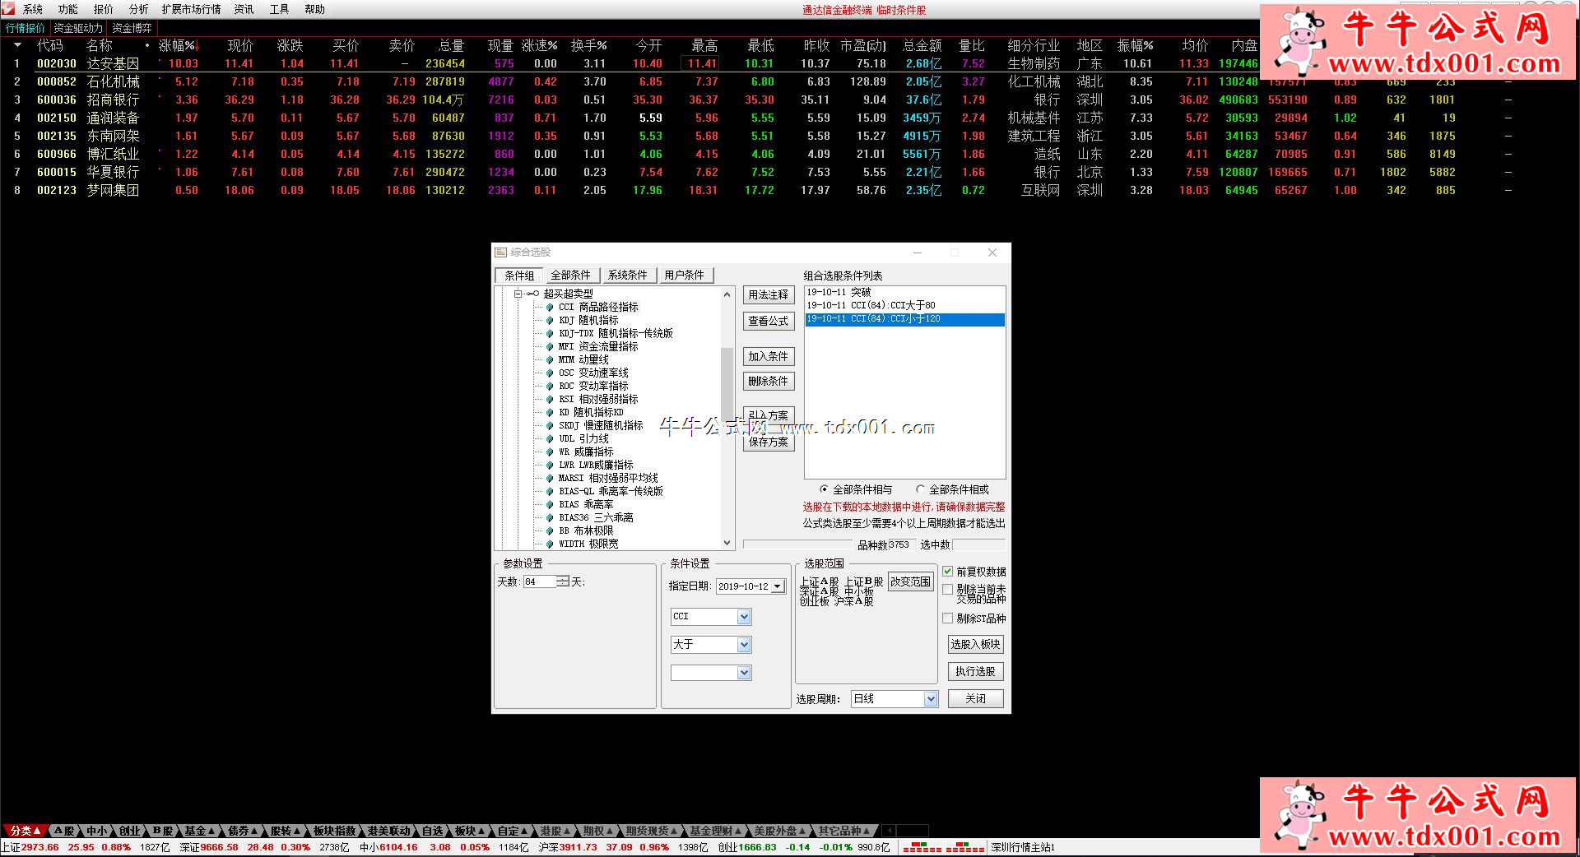Click the 执行选股 button

pos(975,671)
